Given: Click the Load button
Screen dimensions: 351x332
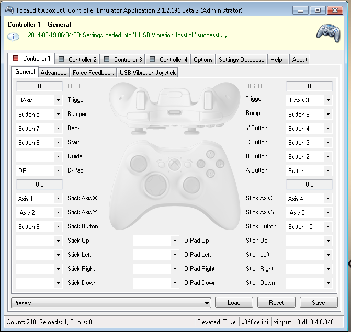Looking at the screenshot, I should pos(234,302).
